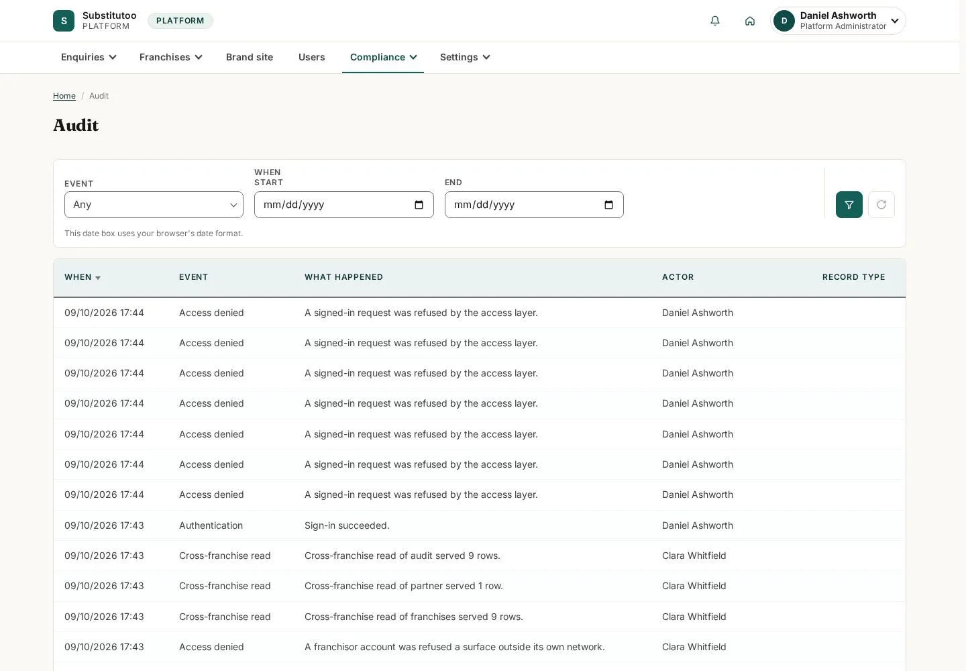Image resolution: width=966 pixels, height=671 pixels.
Task: Sort by the EVENT column header
Action: coord(193,277)
